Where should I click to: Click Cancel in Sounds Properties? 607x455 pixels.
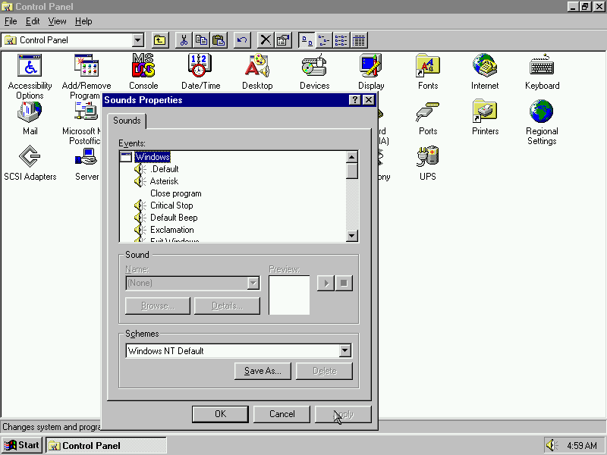[x=281, y=414]
